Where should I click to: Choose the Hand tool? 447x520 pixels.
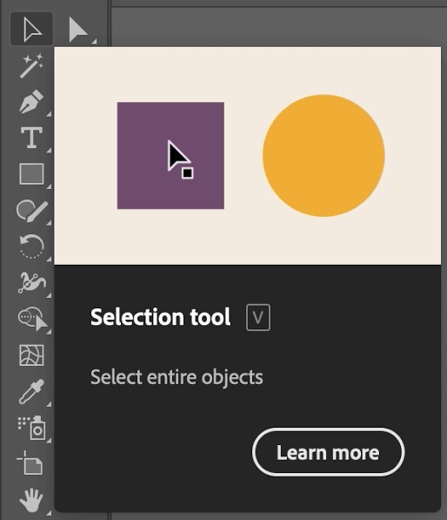pyautogui.click(x=32, y=500)
